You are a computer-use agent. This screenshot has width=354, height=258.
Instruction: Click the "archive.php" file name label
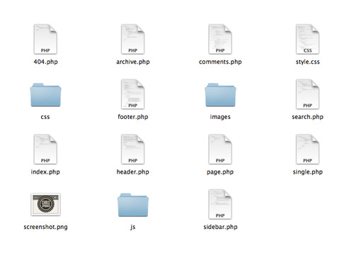tap(133, 62)
